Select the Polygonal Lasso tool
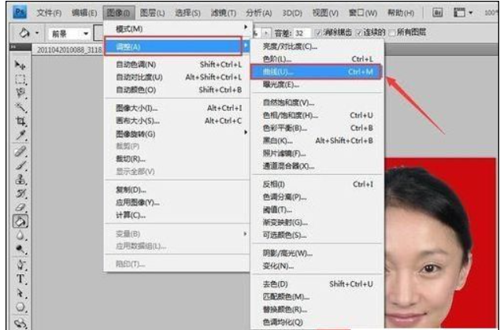Screen dimensions: 500x330 [x=20, y=93]
